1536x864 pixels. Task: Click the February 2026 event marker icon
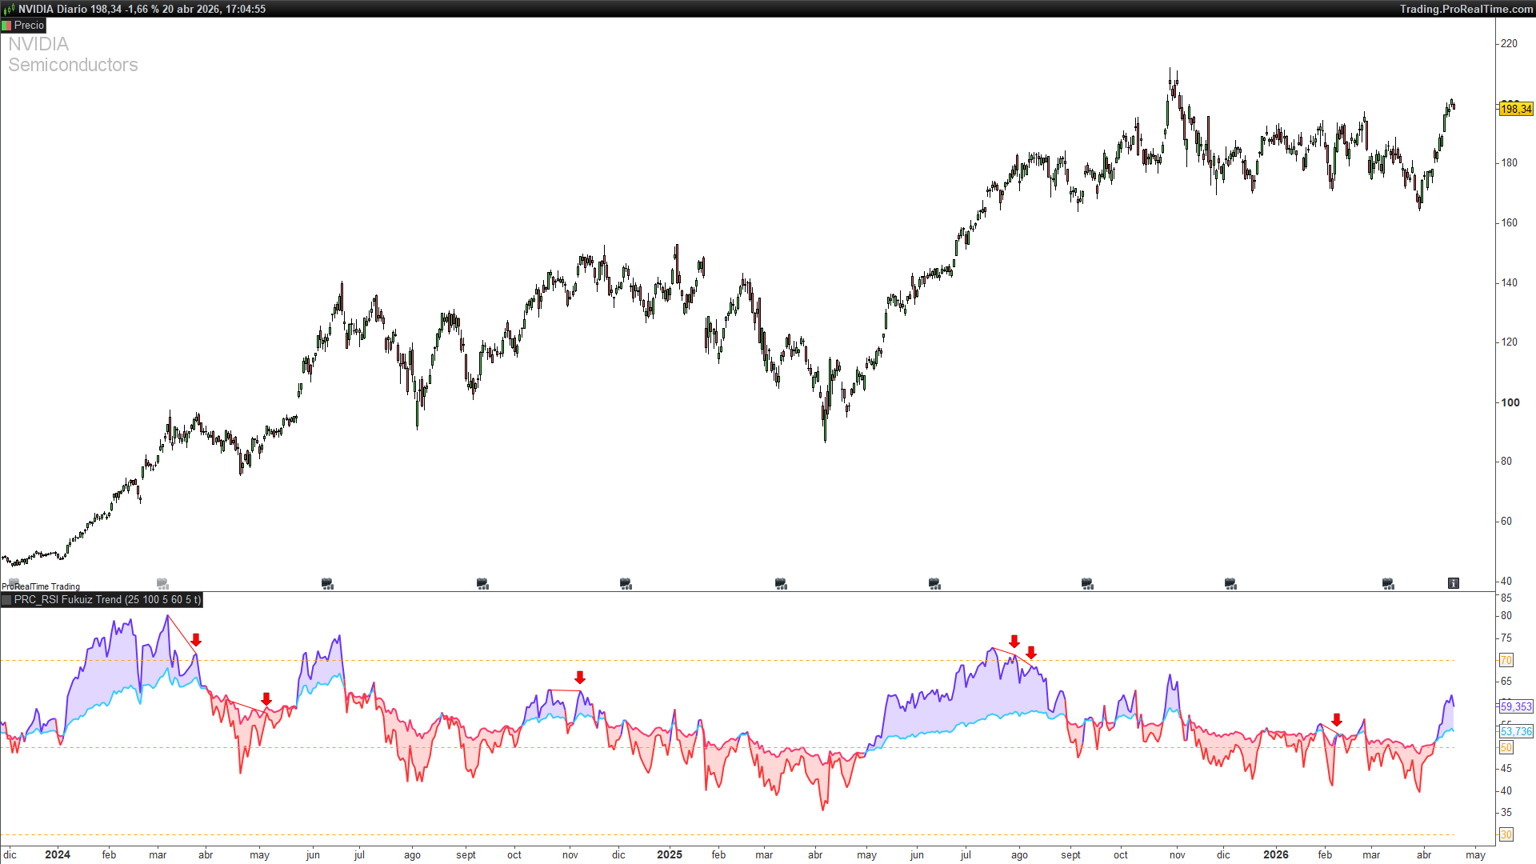(1388, 584)
